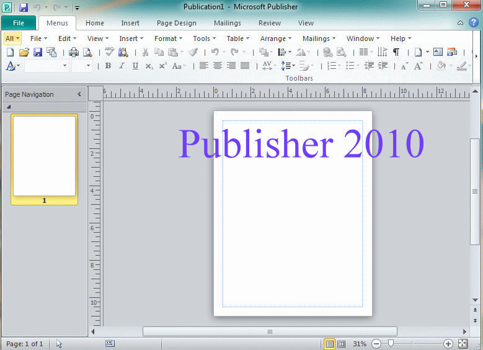Click the Insert Hyperlink globe icon
Viewport: 483px width, 350px height.
click(x=327, y=52)
